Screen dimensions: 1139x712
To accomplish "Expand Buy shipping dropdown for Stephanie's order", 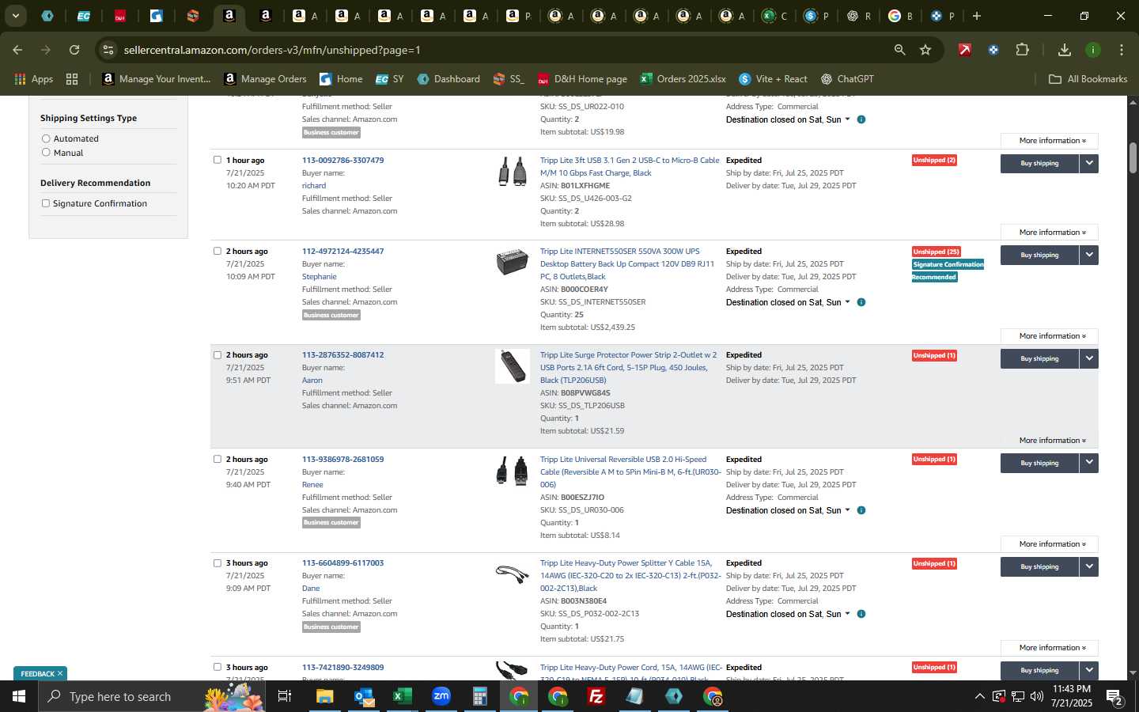I will pyautogui.click(x=1089, y=255).
